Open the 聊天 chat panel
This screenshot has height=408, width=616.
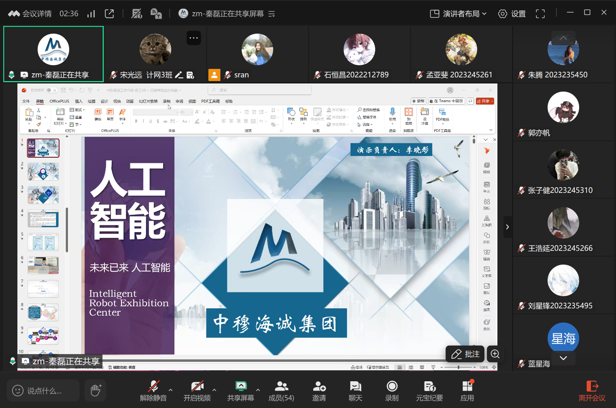click(x=355, y=391)
